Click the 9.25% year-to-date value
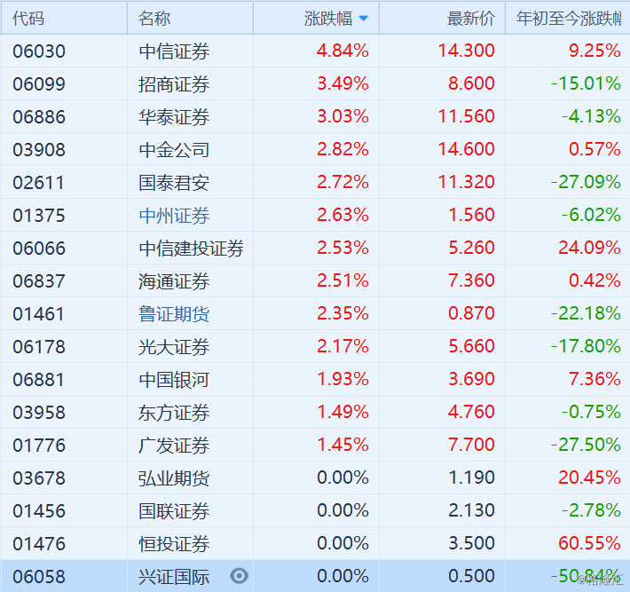Screen dimensions: 630x592 click(x=595, y=51)
